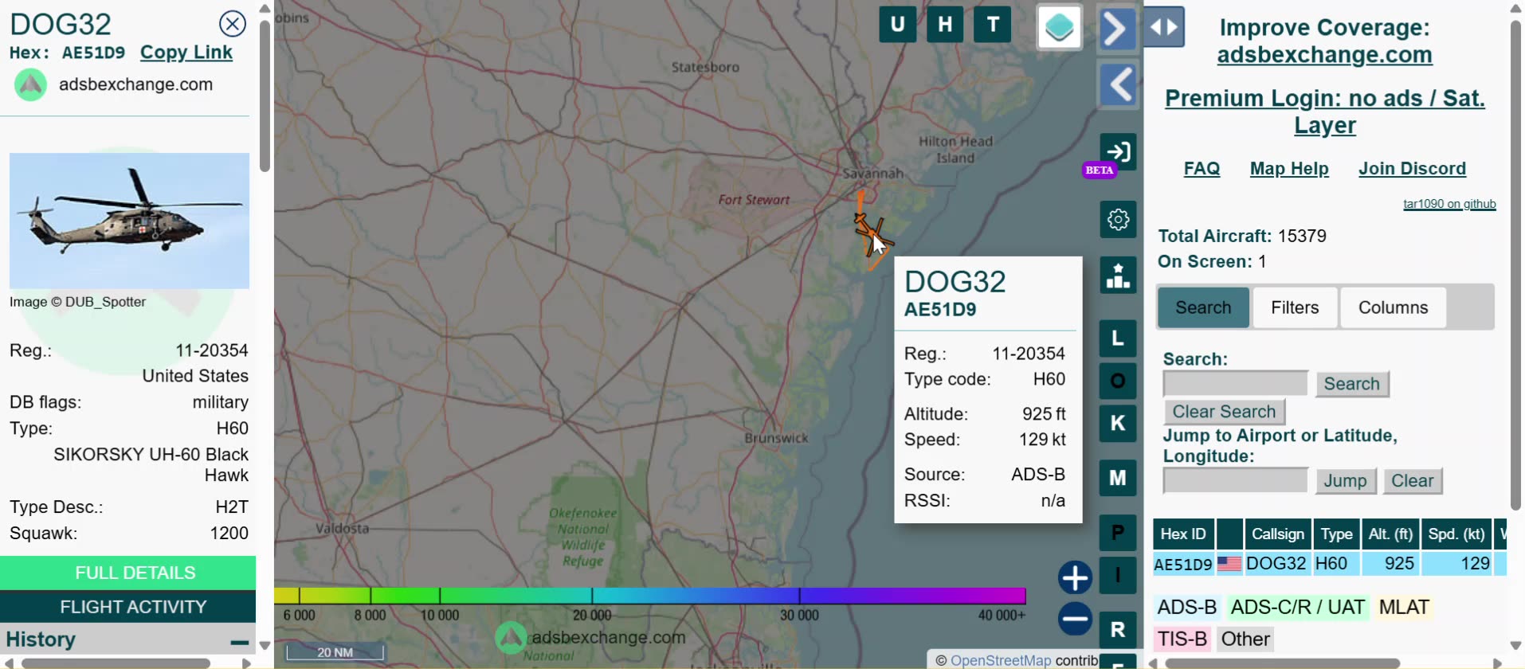Select the AE51D9 row in aircraft table

1329,564
